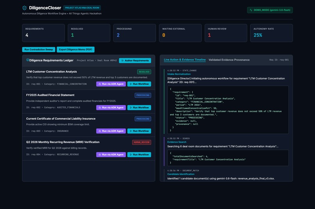Viewport: 315px width, 209px height.
Task: Open Author Requirements
Action: pos(135,60)
